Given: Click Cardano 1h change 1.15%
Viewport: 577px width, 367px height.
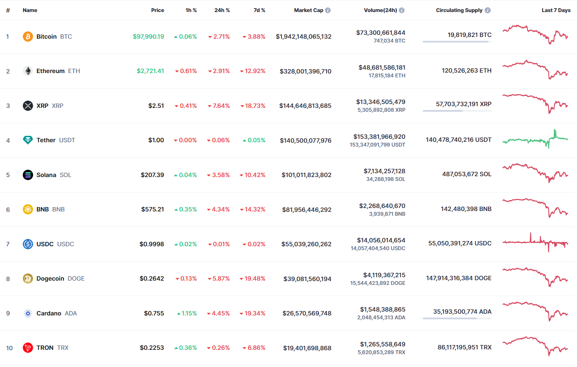Looking at the screenshot, I should 187,313.
